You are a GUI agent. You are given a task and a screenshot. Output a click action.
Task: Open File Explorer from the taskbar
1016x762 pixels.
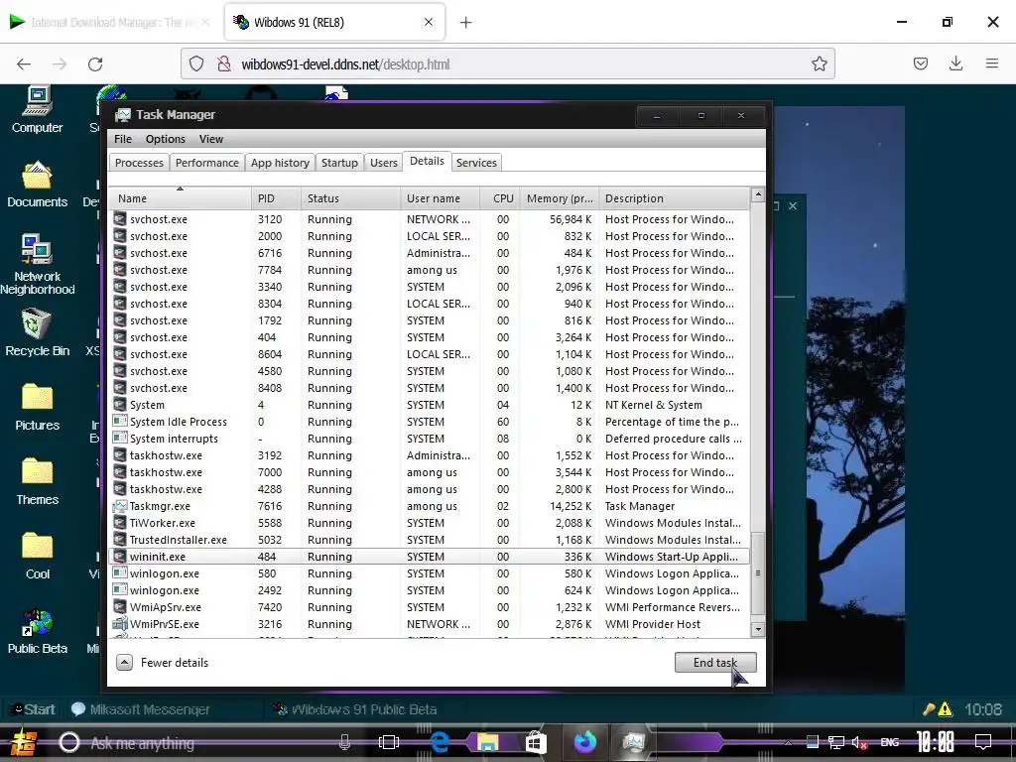488,741
